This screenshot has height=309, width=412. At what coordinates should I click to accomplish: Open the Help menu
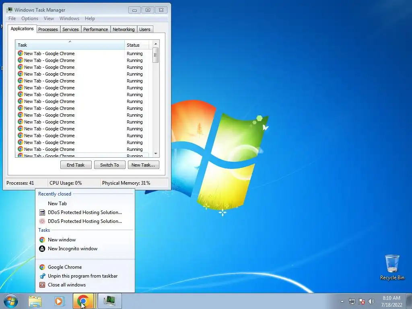[x=90, y=19]
